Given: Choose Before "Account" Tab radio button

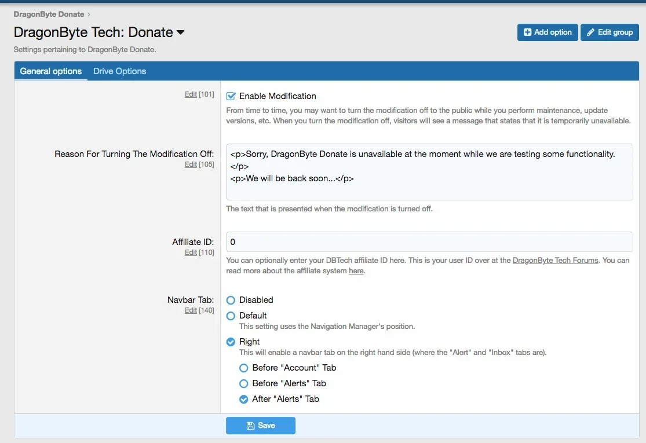Looking at the screenshot, I should click(244, 368).
